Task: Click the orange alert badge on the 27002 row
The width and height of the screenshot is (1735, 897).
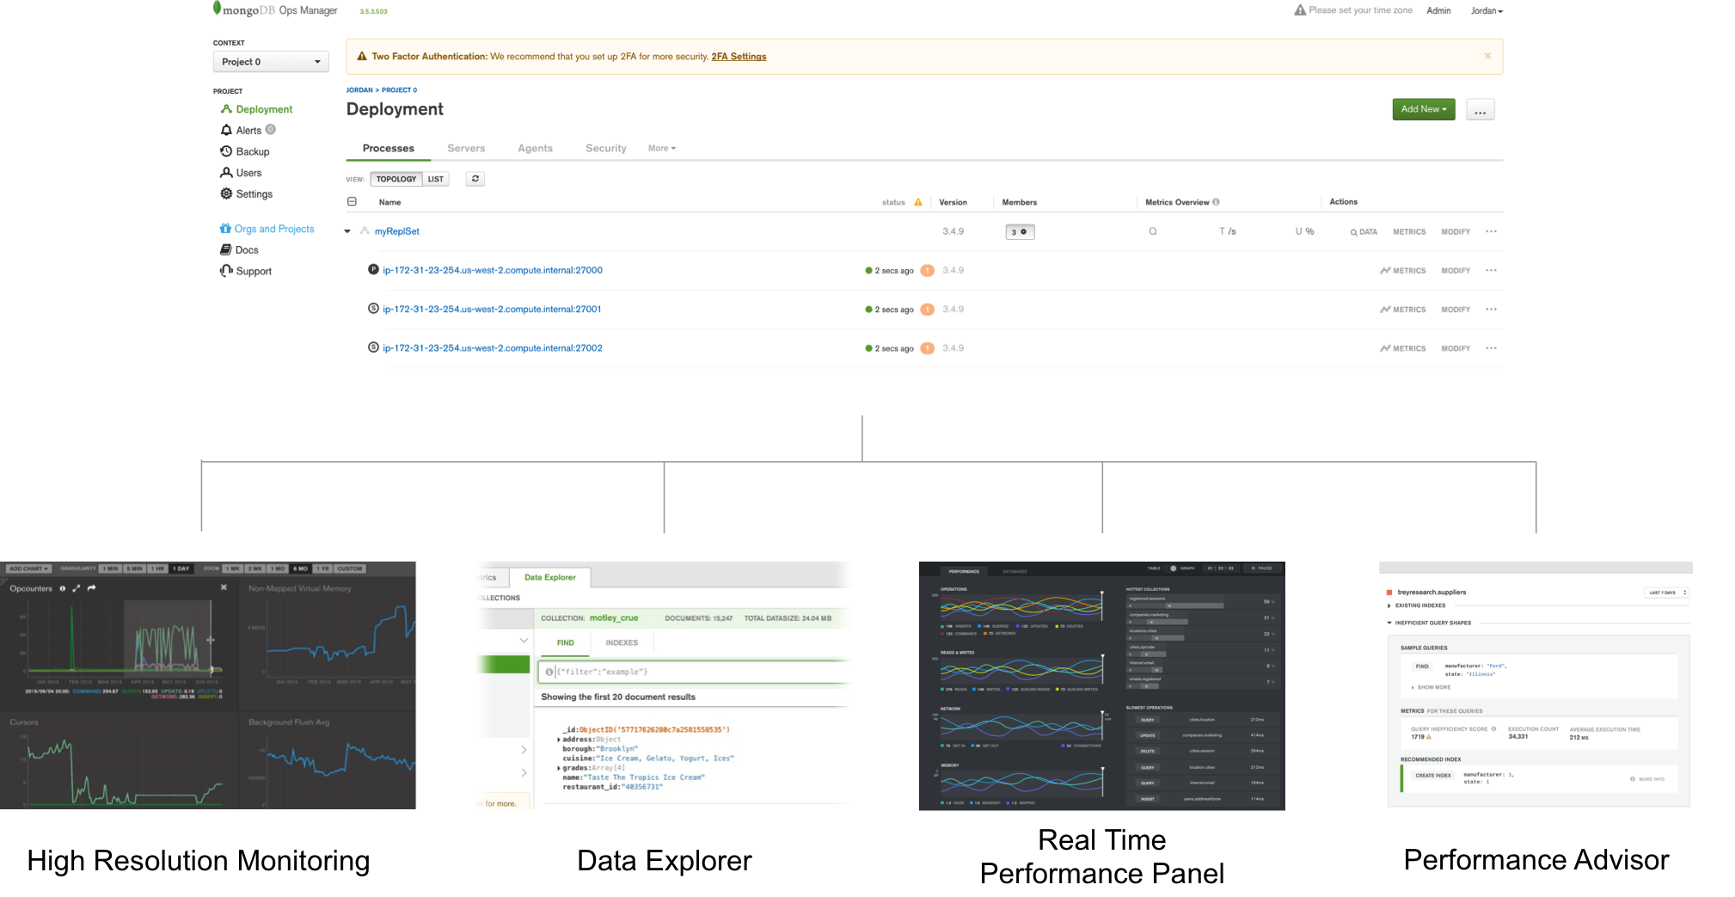Action: point(927,348)
